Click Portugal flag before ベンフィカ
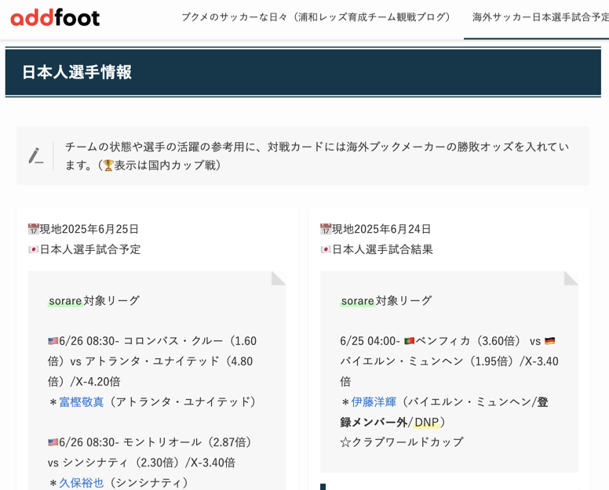The image size is (609, 490). (410, 341)
